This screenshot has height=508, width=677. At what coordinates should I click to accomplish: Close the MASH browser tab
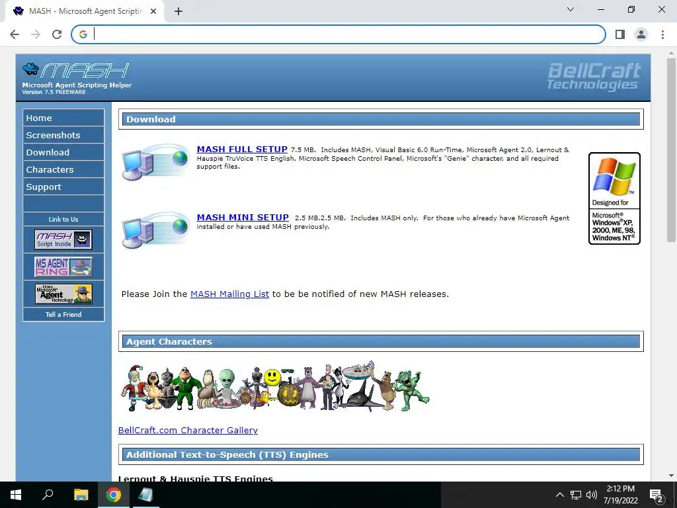pos(153,12)
